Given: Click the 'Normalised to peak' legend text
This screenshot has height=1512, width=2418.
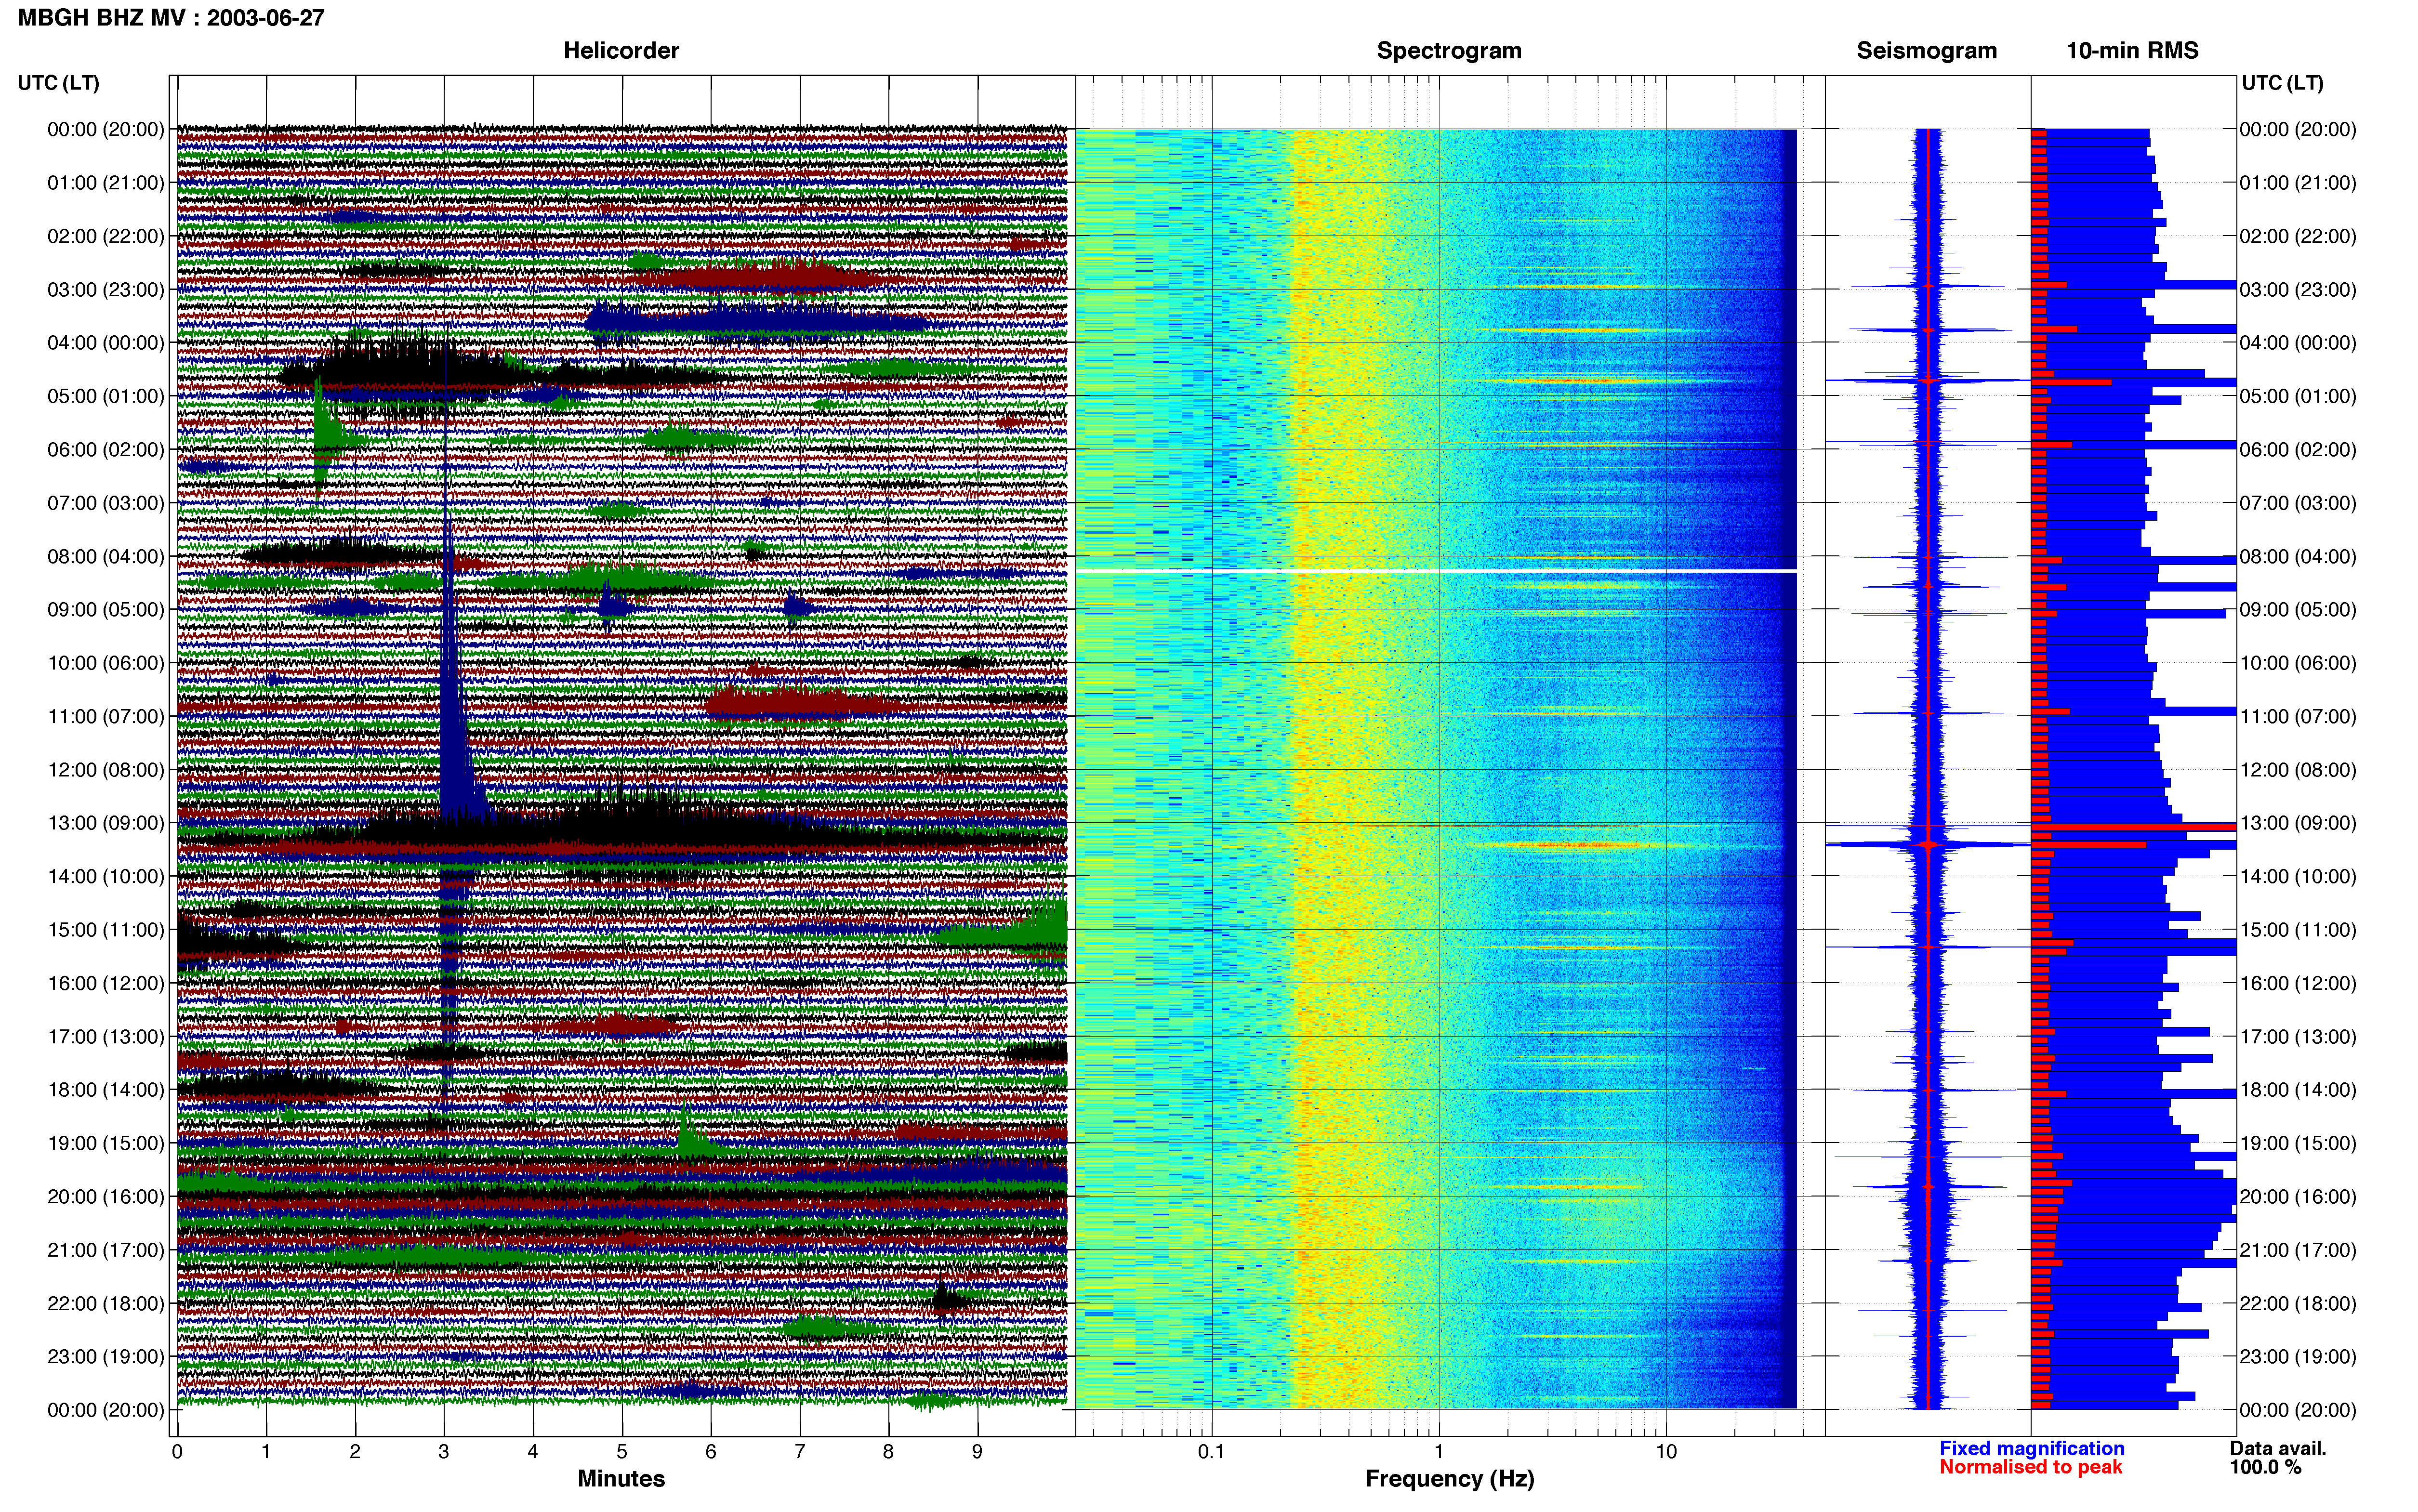Looking at the screenshot, I should click(x=2030, y=1467).
